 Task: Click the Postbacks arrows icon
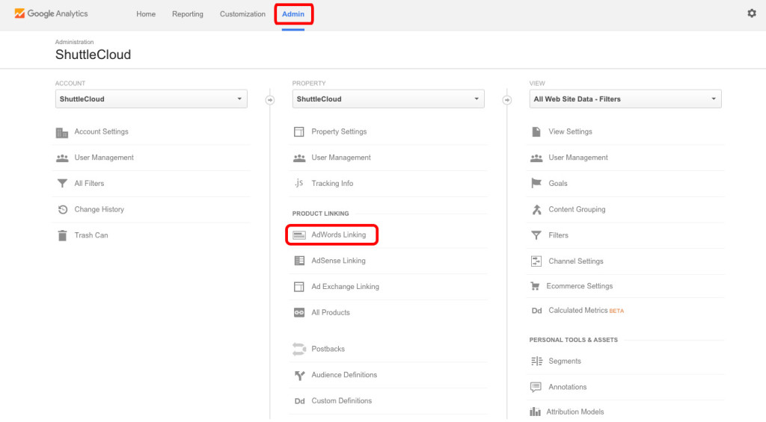click(299, 349)
